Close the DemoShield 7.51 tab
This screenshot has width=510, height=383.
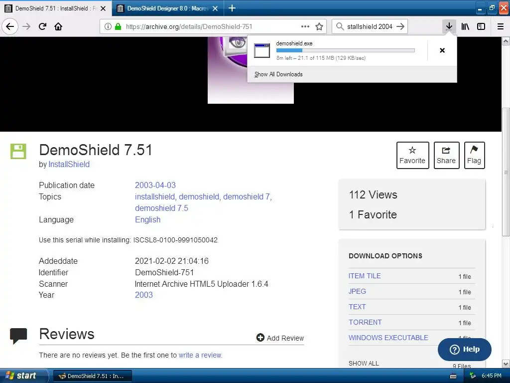click(103, 8)
